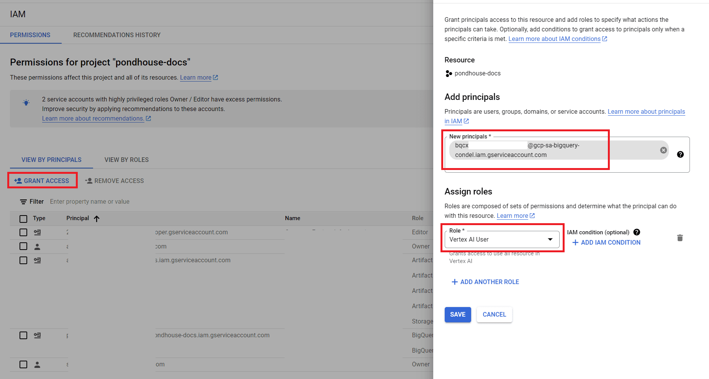Screen dimensions: 709x379
Task: Switch to the RECOMMENDATIONS HISTORY tab
Action: (x=117, y=35)
